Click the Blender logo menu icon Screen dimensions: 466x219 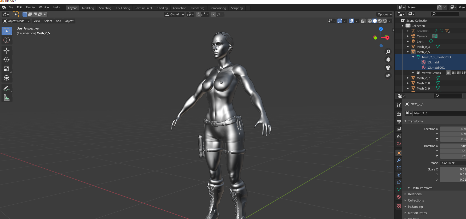(x=4, y=7)
